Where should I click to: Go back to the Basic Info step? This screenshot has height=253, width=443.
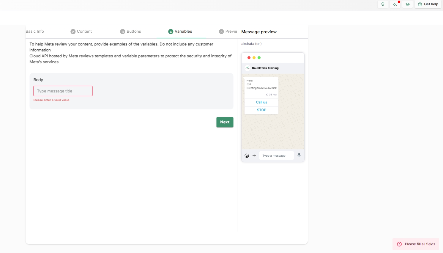click(35, 32)
